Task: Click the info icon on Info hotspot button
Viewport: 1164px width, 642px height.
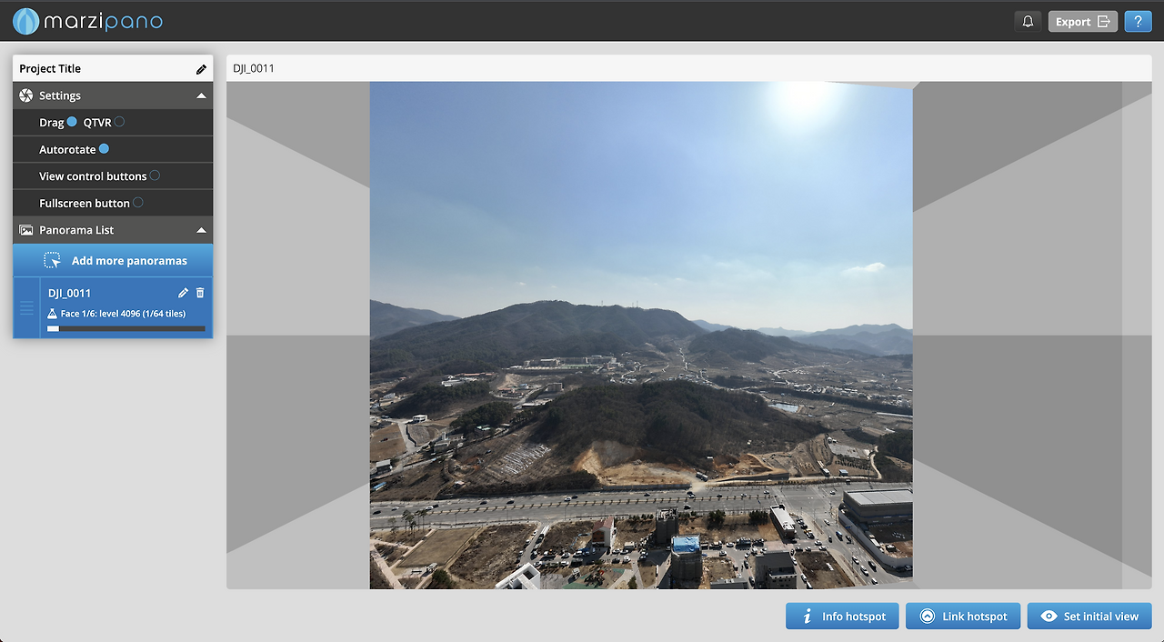Action: [806, 616]
